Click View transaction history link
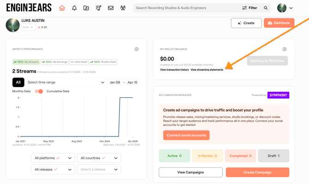309x184 pixels. [174, 70]
